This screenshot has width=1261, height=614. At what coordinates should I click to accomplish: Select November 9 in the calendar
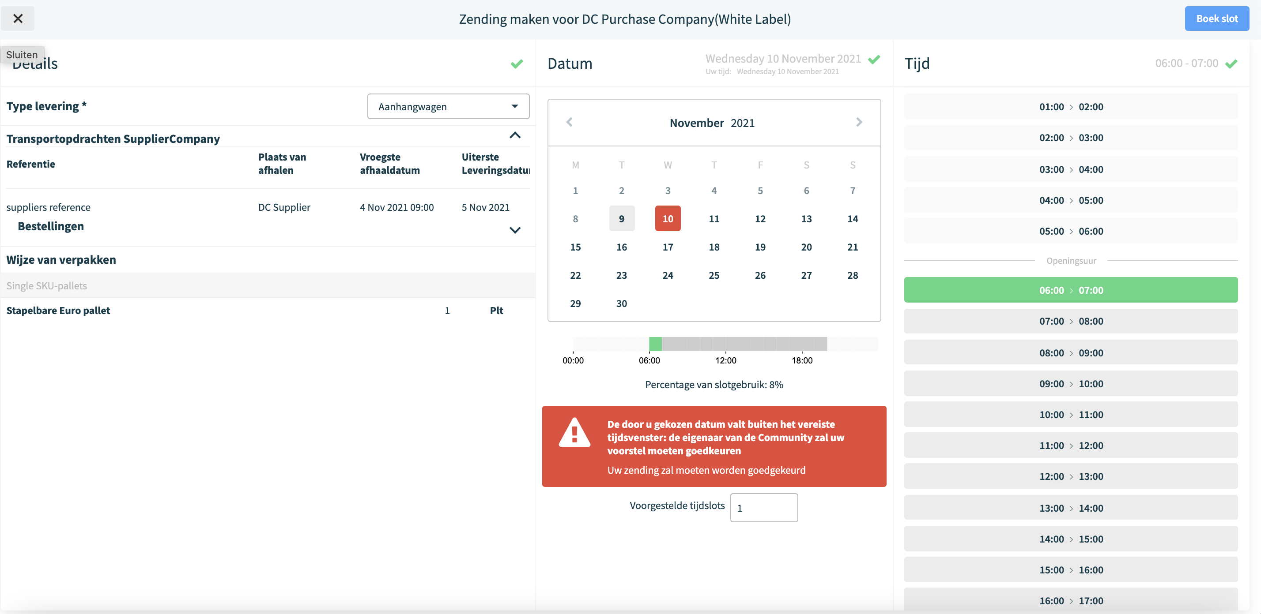coord(622,218)
